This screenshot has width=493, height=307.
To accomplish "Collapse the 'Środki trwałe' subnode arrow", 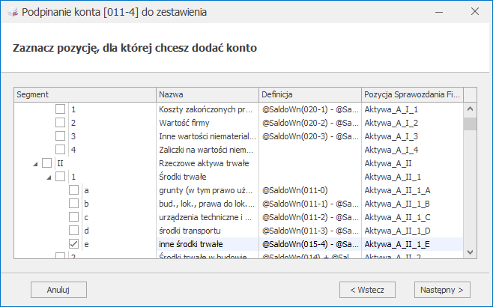I will 48,177.
